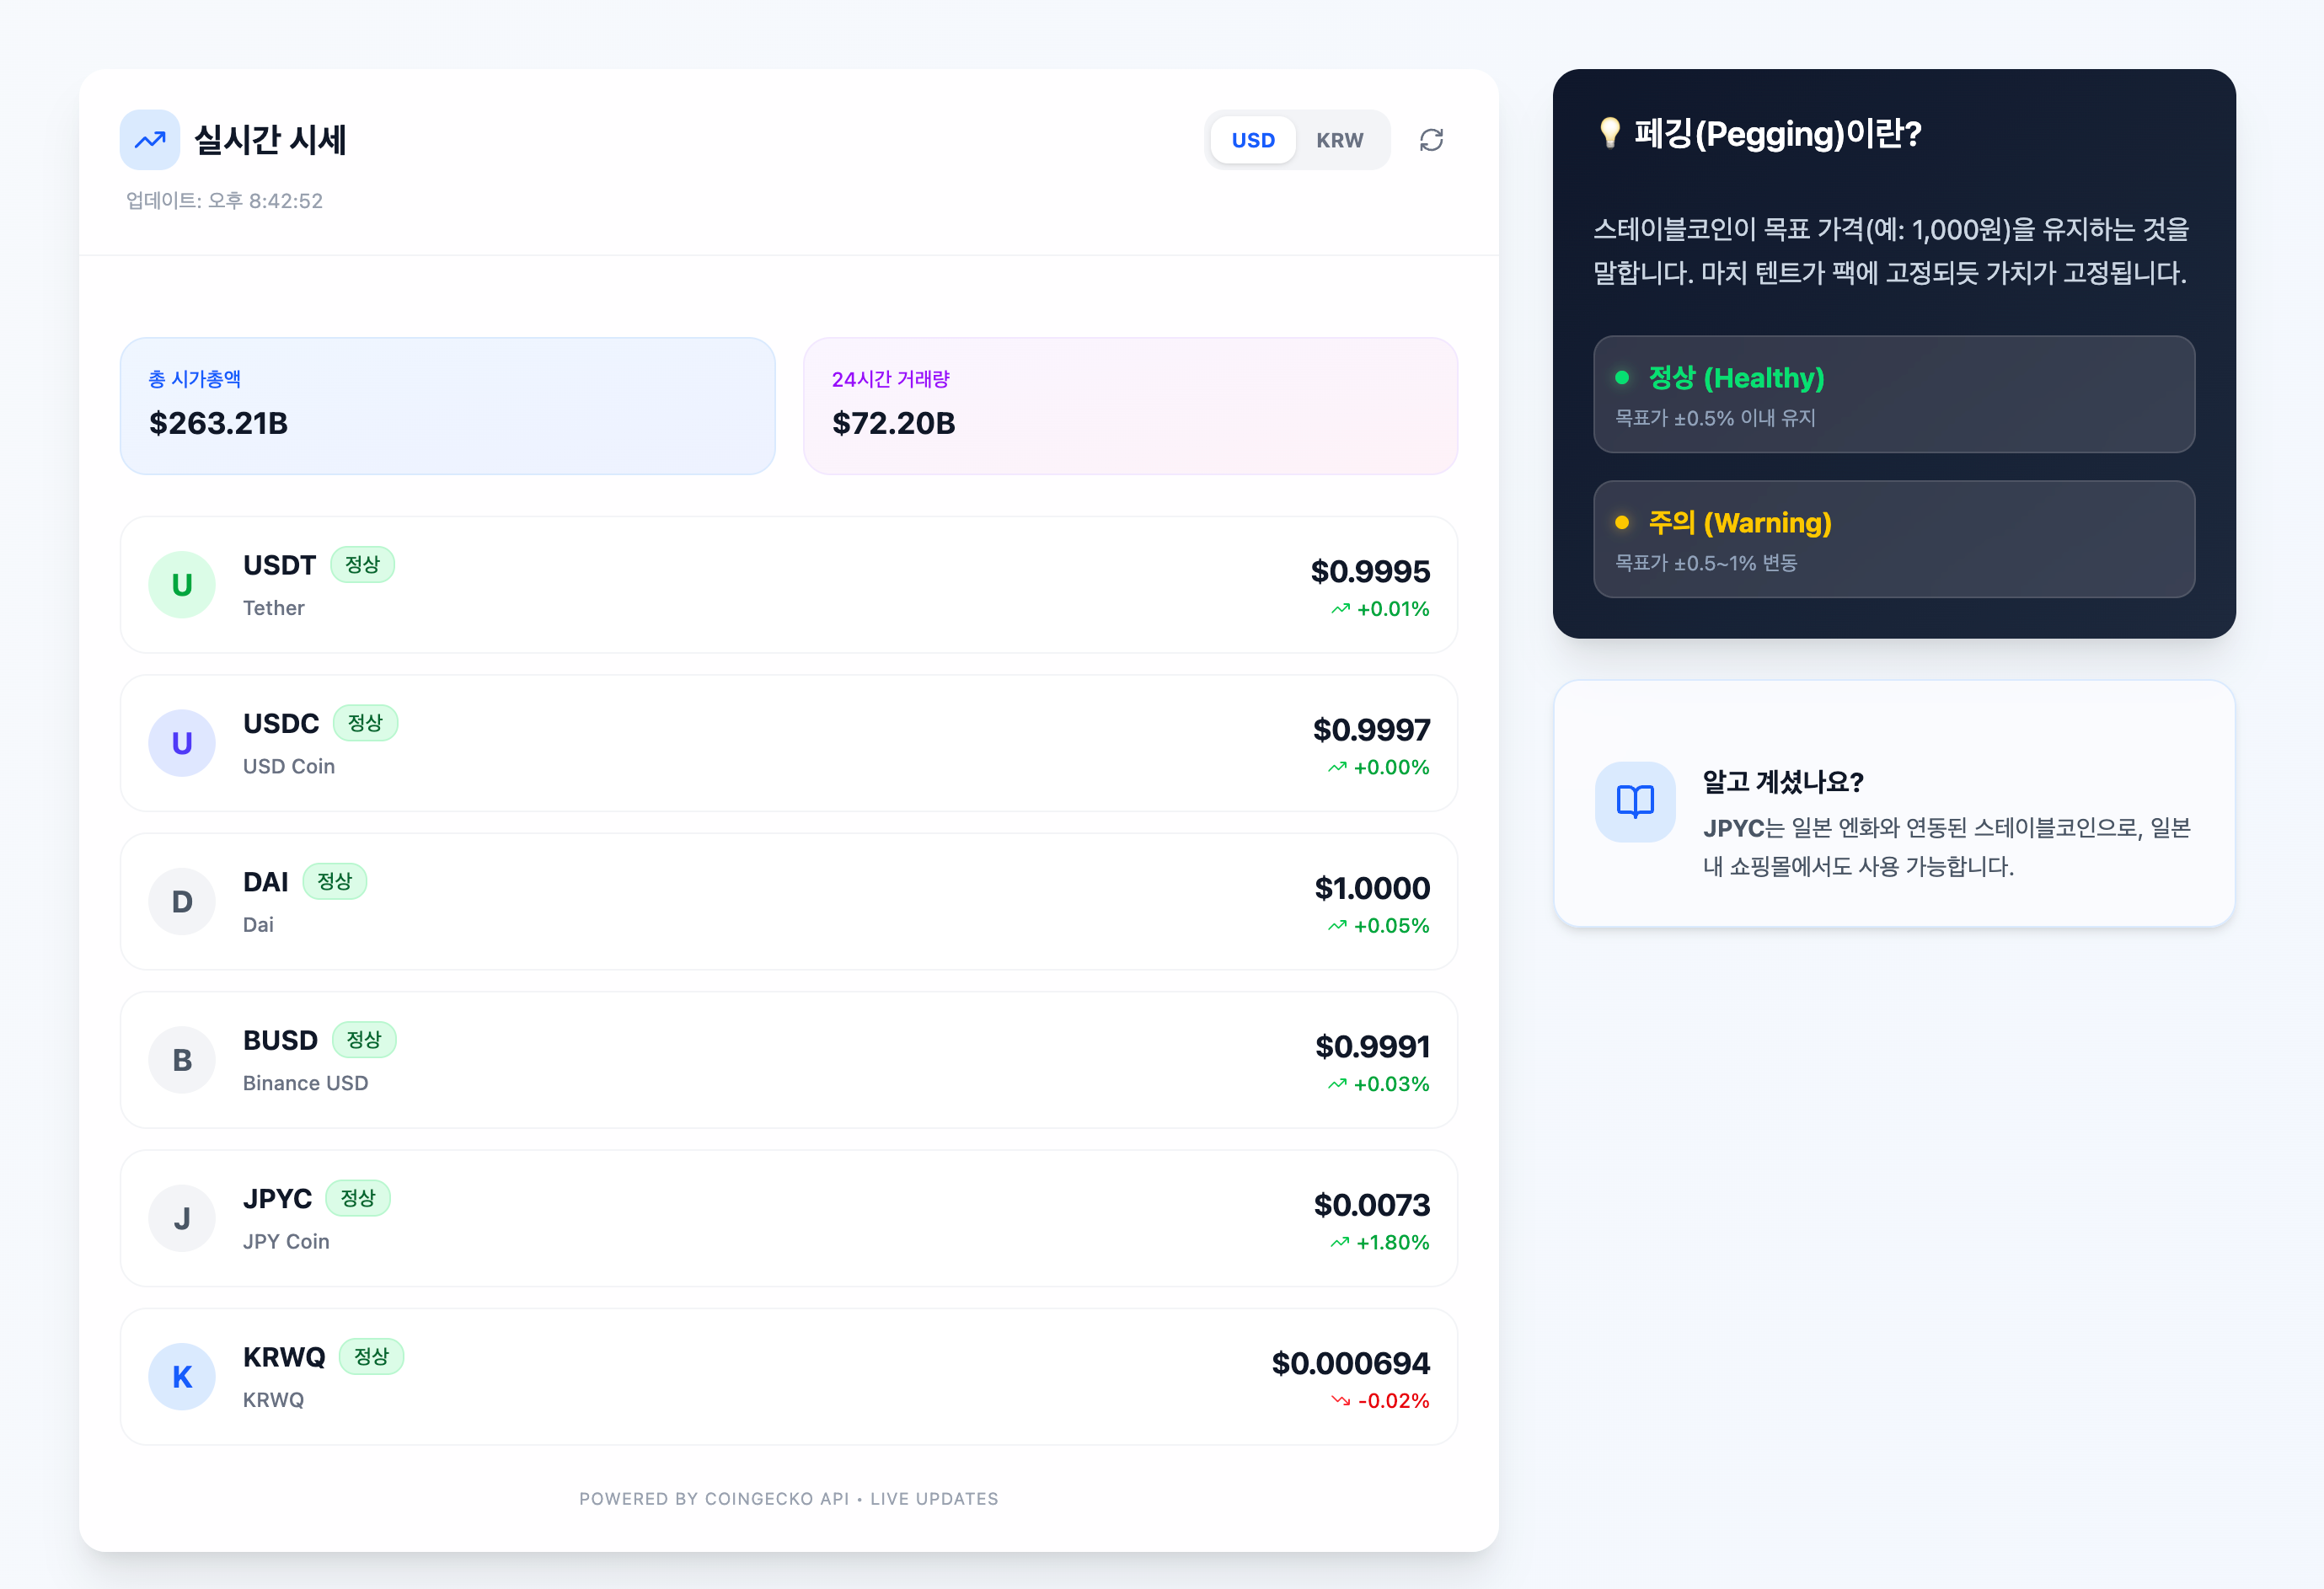Image resolution: width=2324 pixels, height=1589 pixels.
Task: Click the DAI ticker name
Action: tap(265, 882)
